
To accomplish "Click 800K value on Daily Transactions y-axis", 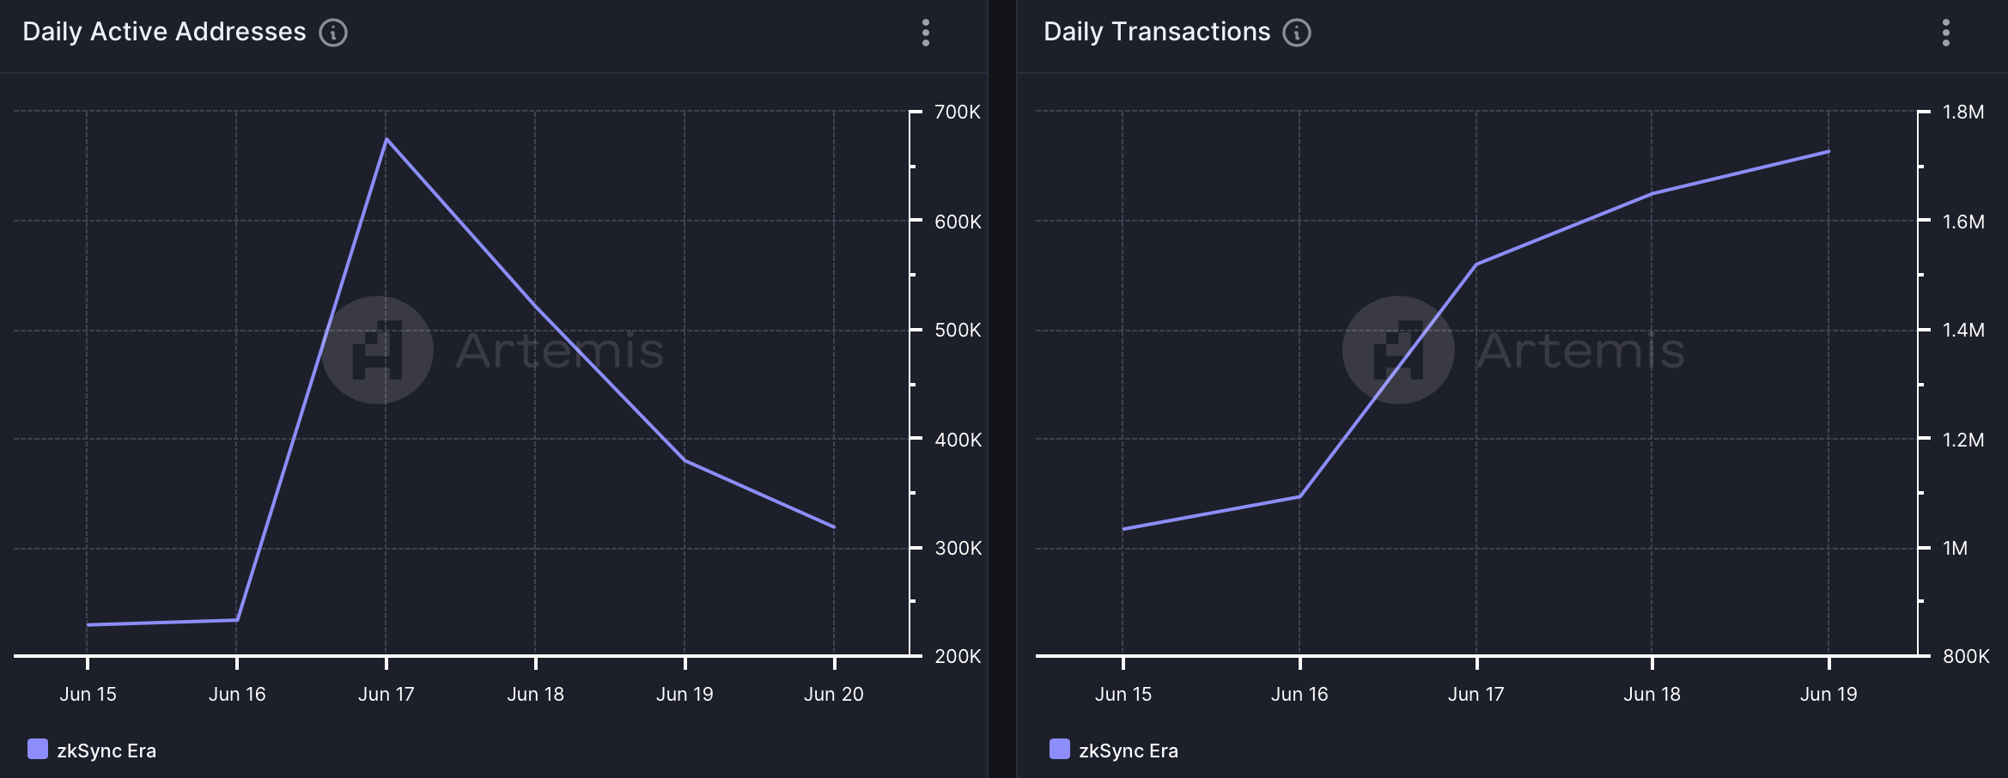I will point(1966,656).
